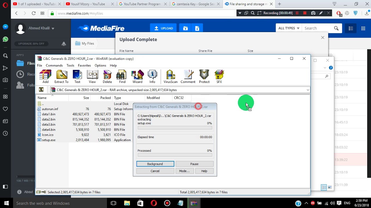Open the File menu in WinRAR
Viewport: 371px width, 208px height.
[39, 66]
